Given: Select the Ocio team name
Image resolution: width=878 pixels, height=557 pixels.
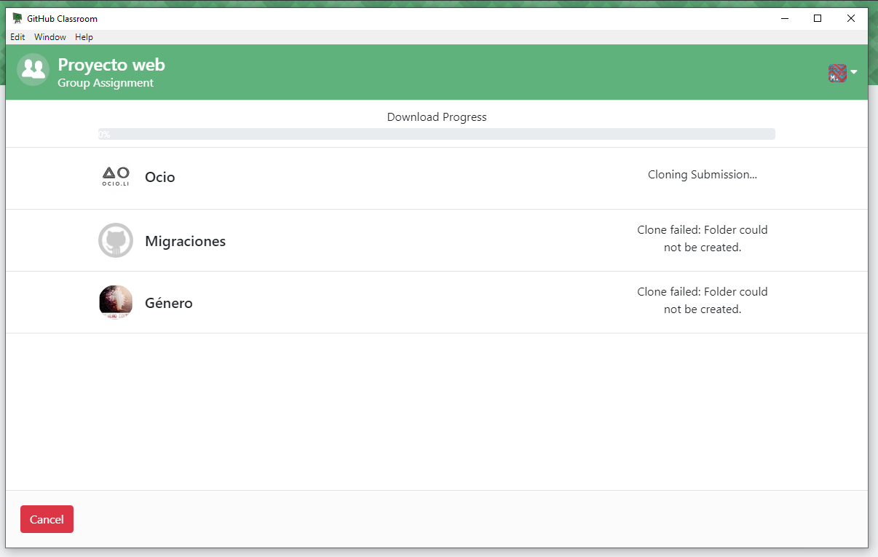Looking at the screenshot, I should coord(159,177).
